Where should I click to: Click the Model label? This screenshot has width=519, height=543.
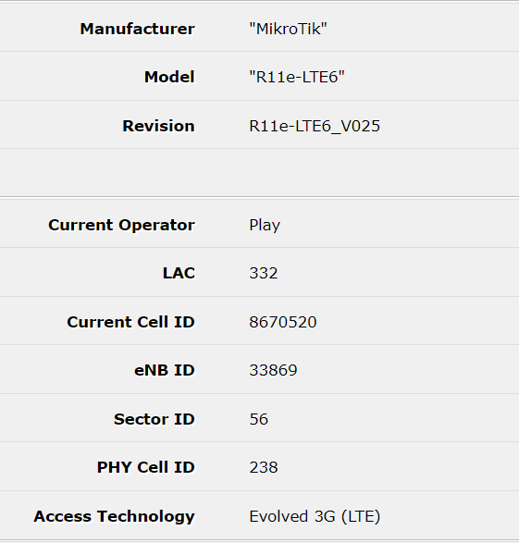(169, 77)
